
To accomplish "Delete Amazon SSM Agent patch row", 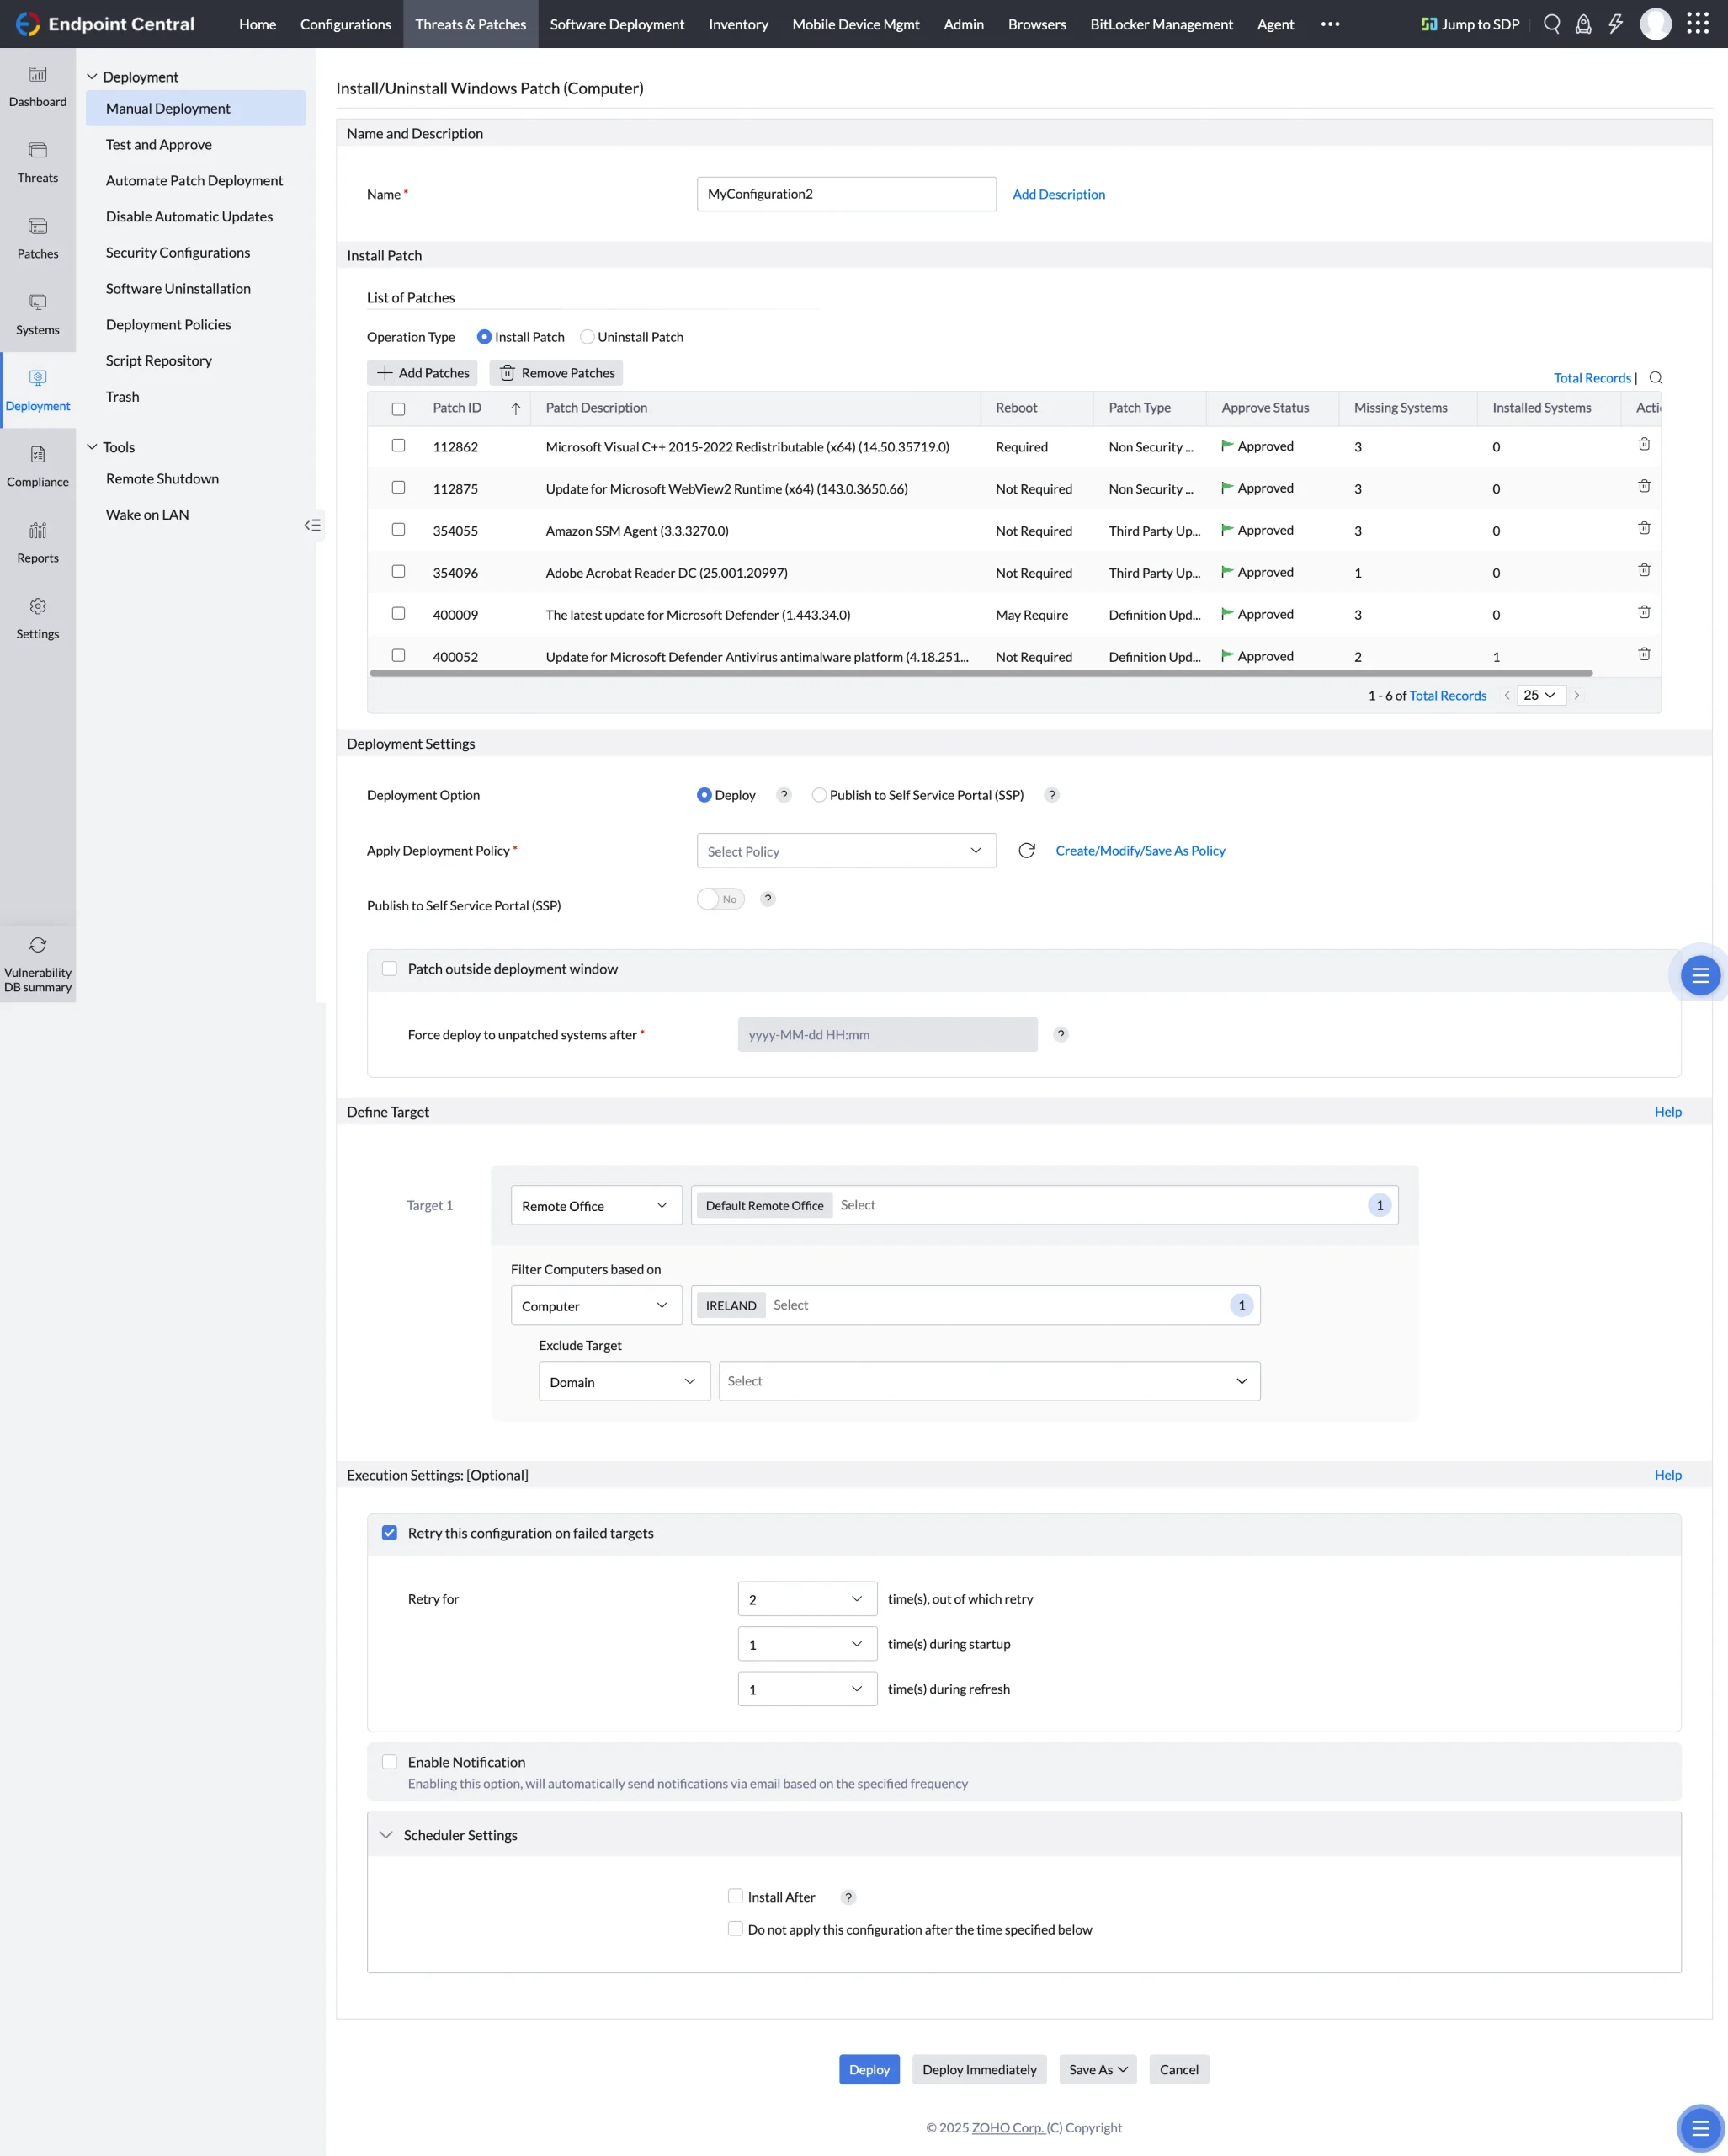I will pyautogui.click(x=1644, y=528).
